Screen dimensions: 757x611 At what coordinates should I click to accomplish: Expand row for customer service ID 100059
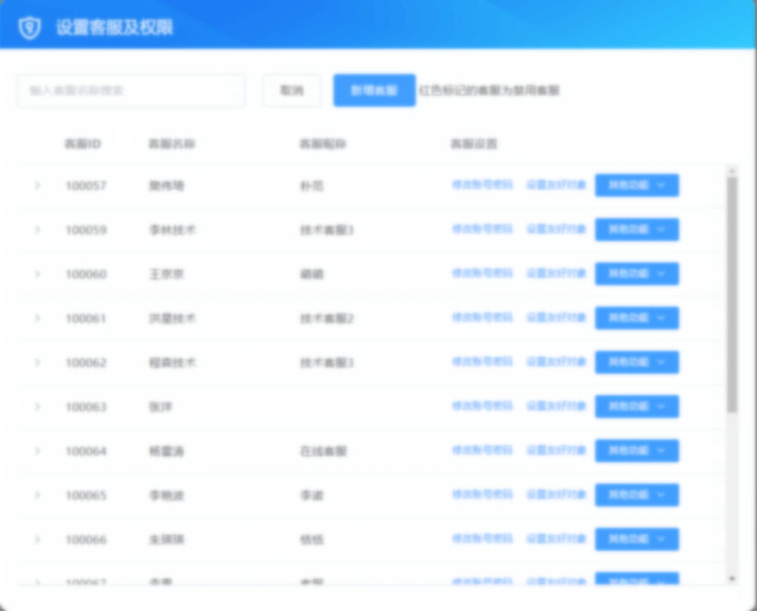click(37, 230)
